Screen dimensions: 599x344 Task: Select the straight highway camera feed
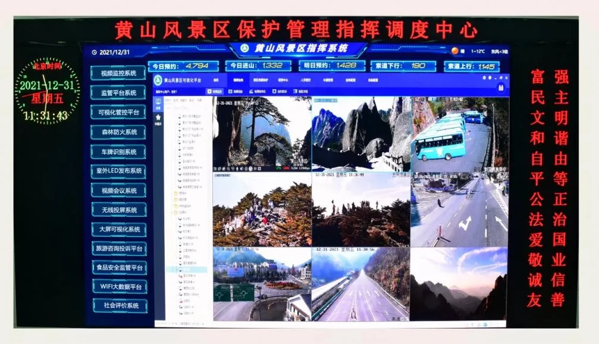point(362,284)
